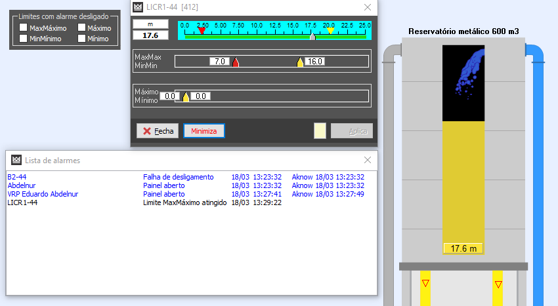Click right red triangle valve under reservoir
Screen dimensions: 558x306
[498, 284]
